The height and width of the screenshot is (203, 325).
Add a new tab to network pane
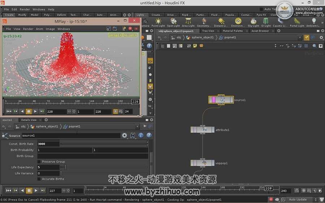click(279, 31)
